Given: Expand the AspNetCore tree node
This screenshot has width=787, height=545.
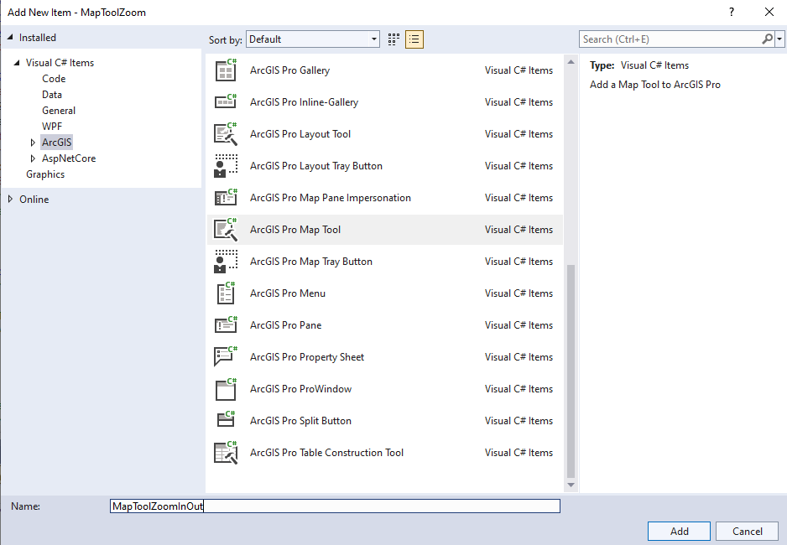Looking at the screenshot, I should tap(33, 158).
